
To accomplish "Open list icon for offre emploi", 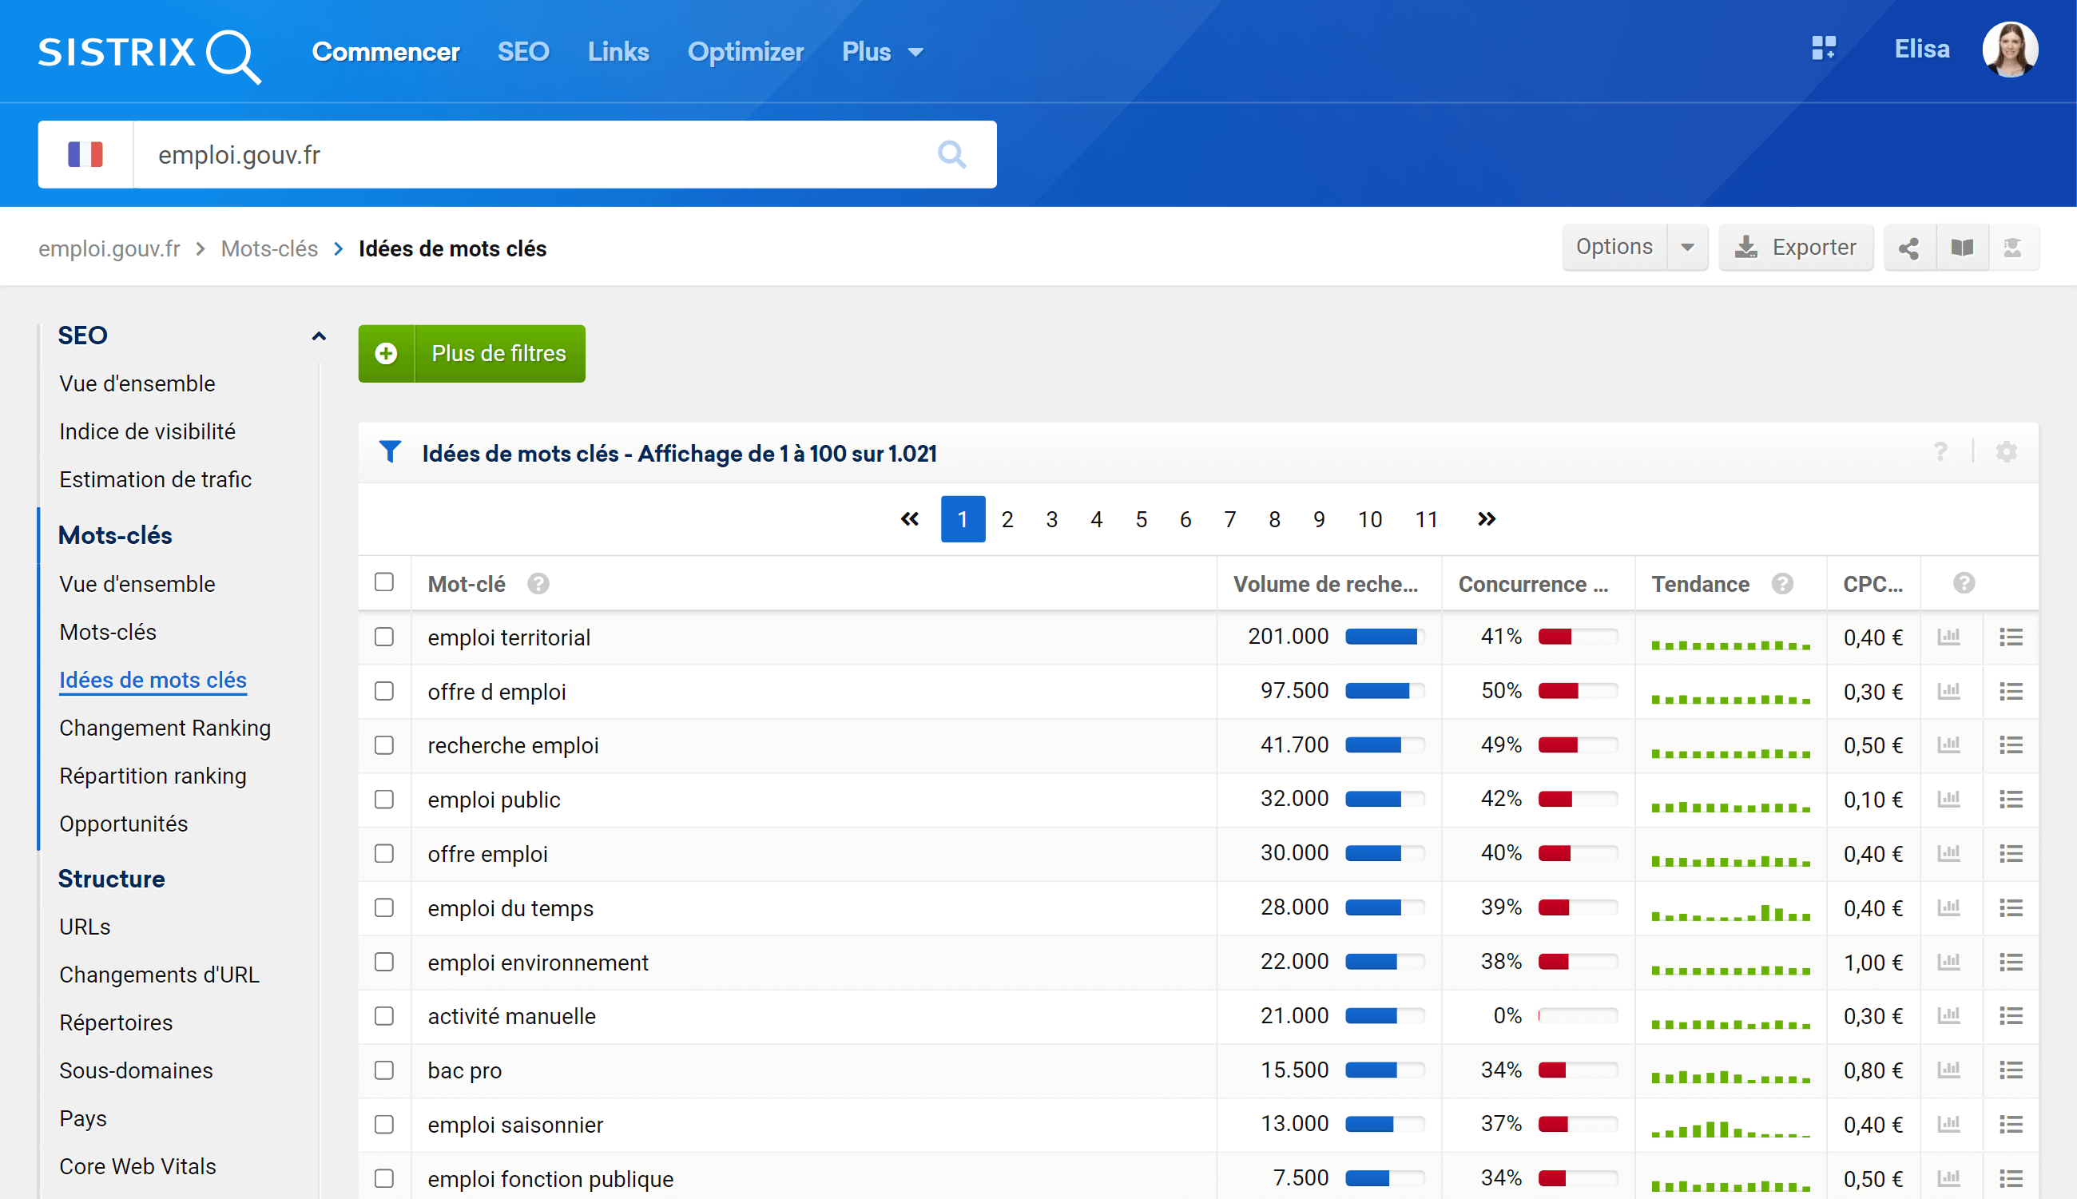I will click(x=2010, y=854).
